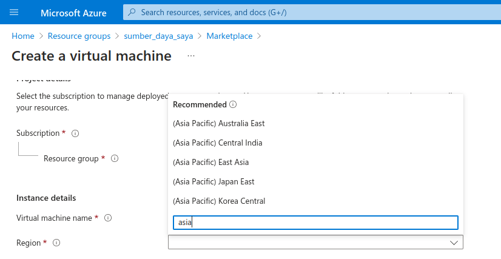Click the region filter box containing asia
The height and width of the screenshot is (259, 501).
315,222
